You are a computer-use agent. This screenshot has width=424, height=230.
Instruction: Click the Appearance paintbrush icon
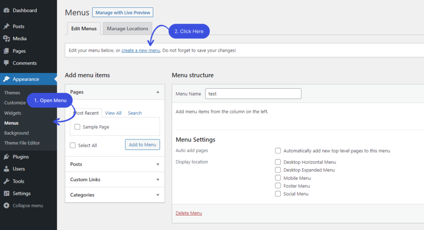coord(7,79)
